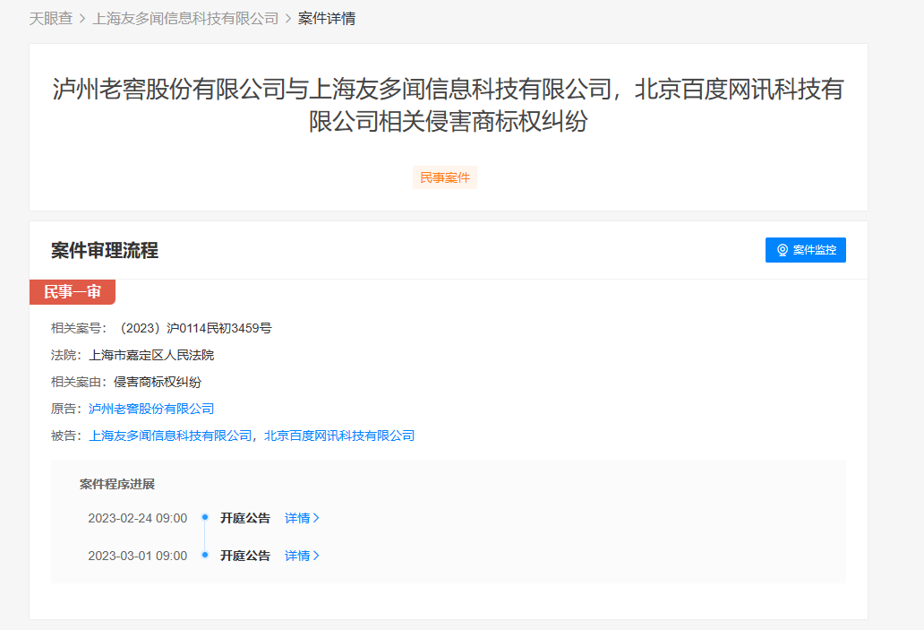Open defendant link 北京百度网讯科技有限公司

coord(339,436)
